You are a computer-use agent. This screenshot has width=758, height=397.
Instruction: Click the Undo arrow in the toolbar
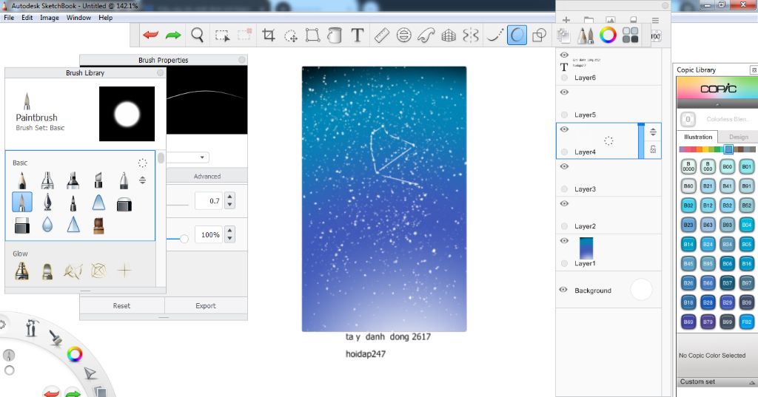(x=151, y=35)
